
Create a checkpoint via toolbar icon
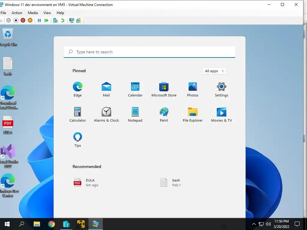tap(55, 20)
